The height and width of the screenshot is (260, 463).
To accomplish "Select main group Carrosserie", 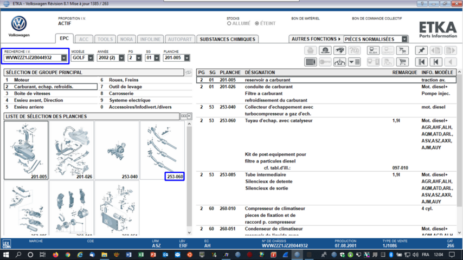I will (x=145, y=94).
